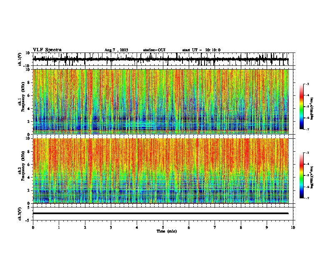The width and height of the screenshot is (330, 255).
Task: Select the "ch.3(V)" axis label
Action: (20, 214)
